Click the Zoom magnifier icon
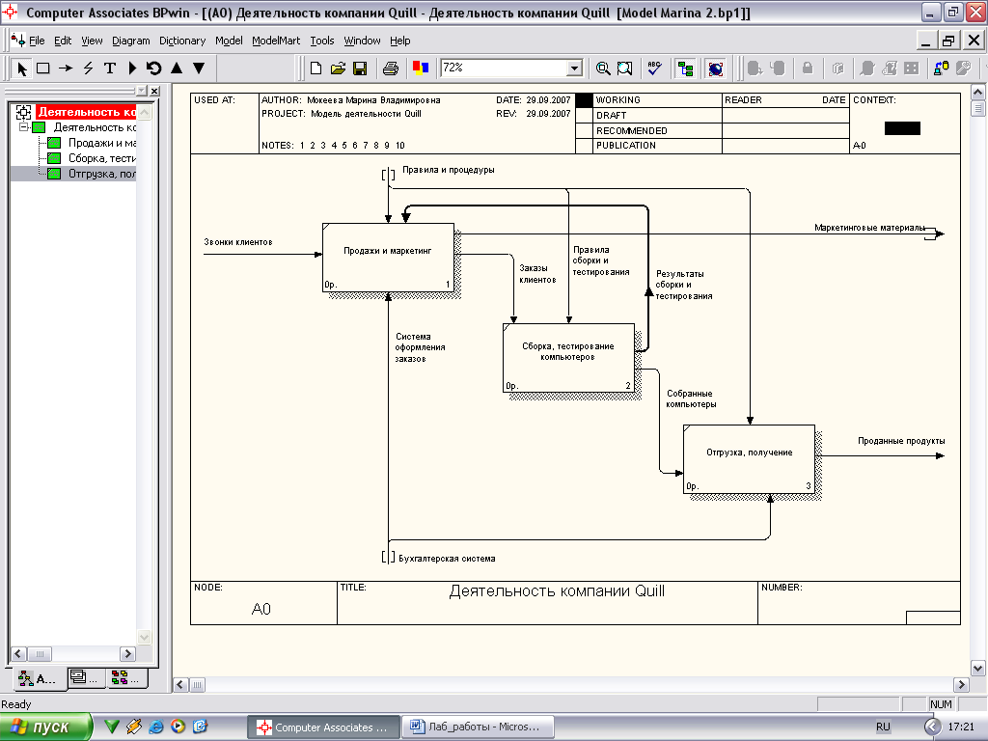 [603, 69]
